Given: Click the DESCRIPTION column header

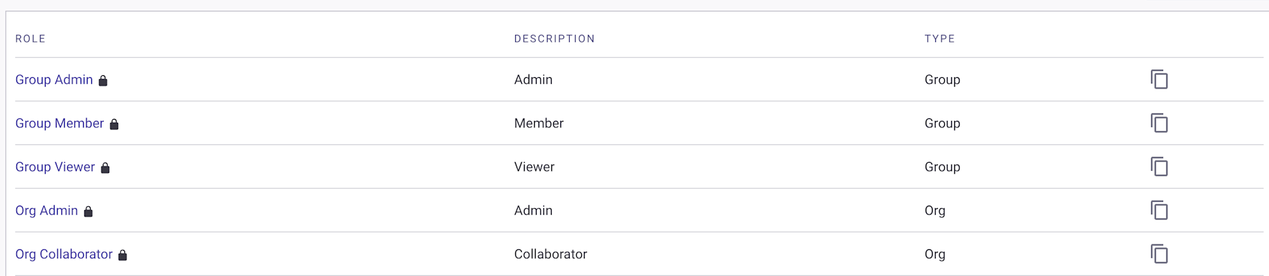Looking at the screenshot, I should [555, 39].
